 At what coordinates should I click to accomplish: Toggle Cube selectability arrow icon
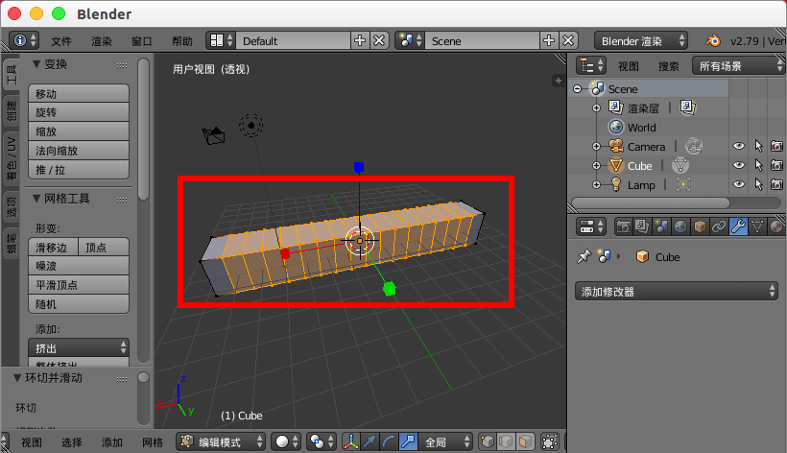(x=758, y=165)
